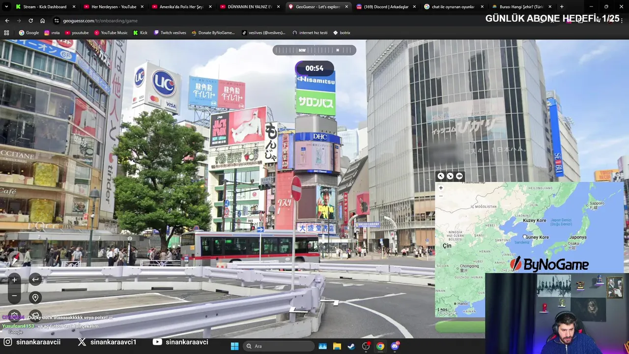The width and height of the screenshot is (629, 354).
Task: Open the youutube bookmark
Action: (77, 32)
